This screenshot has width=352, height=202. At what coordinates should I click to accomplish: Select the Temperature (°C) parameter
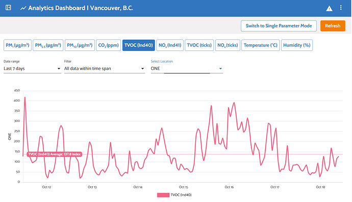pos(260,45)
